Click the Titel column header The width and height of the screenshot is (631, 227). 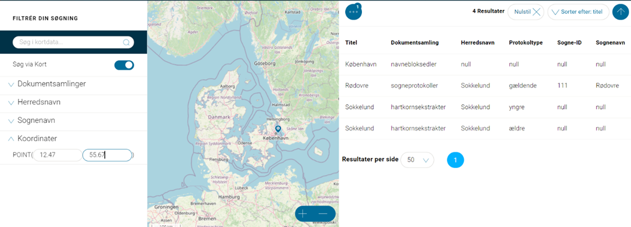coord(351,43)
